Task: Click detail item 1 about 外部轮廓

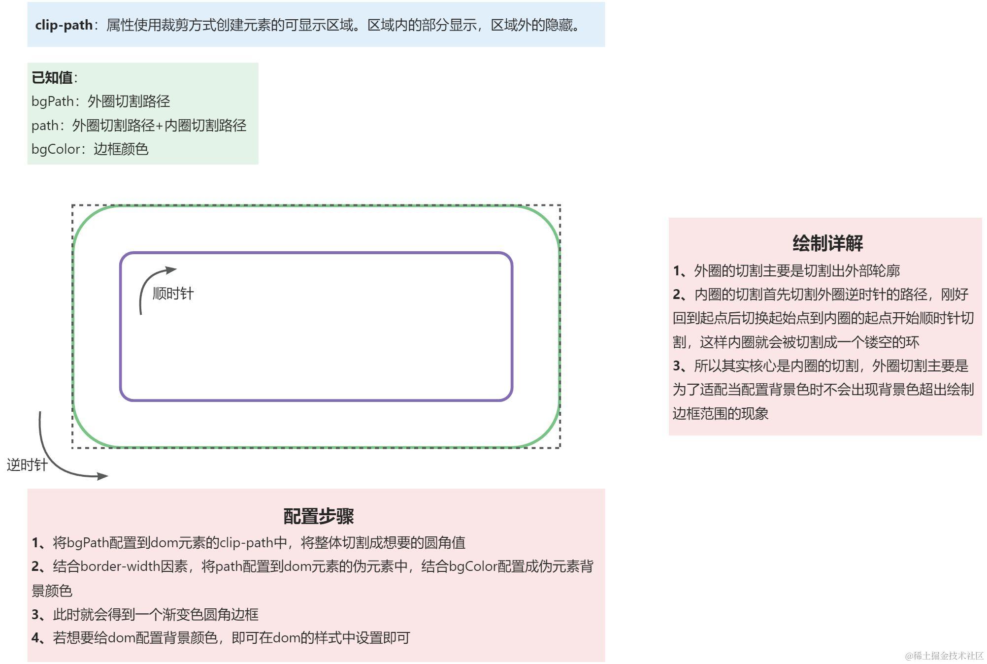Action: (786, 270)
